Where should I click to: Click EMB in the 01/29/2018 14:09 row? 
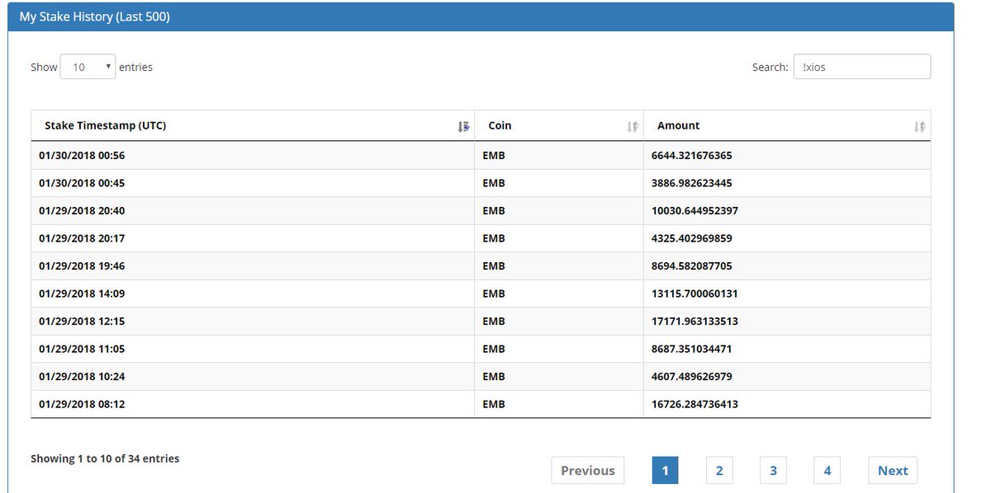click(494, 293)
